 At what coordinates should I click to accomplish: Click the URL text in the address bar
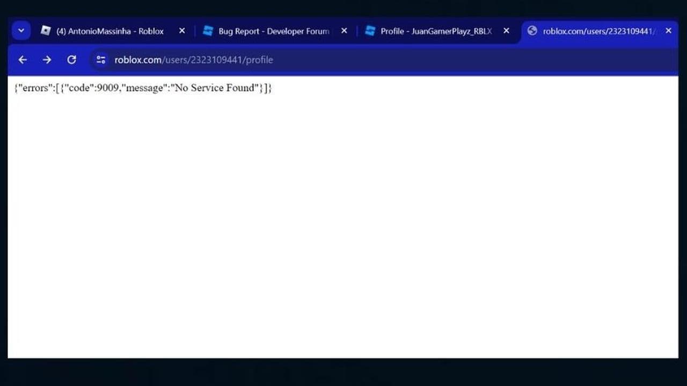click(x=193, y=60)
